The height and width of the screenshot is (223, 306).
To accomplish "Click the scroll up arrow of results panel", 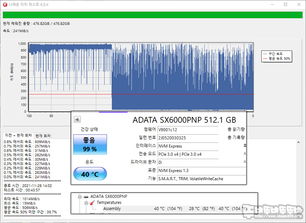I will 299,142.
